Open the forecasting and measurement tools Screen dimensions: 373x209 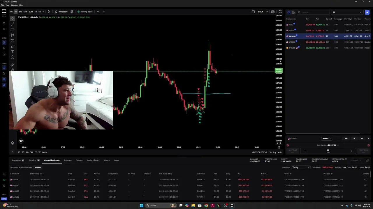coord(13,41)
